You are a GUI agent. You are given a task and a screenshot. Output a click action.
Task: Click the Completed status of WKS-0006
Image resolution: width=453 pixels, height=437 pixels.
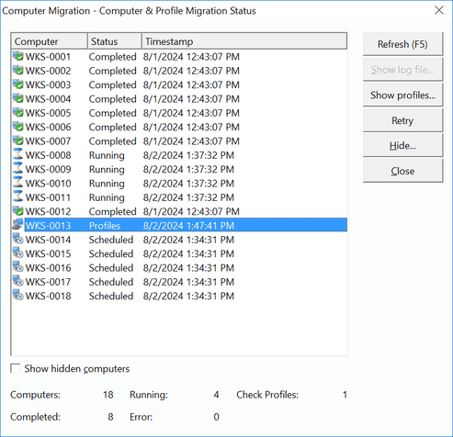click(x=112, y=127)
